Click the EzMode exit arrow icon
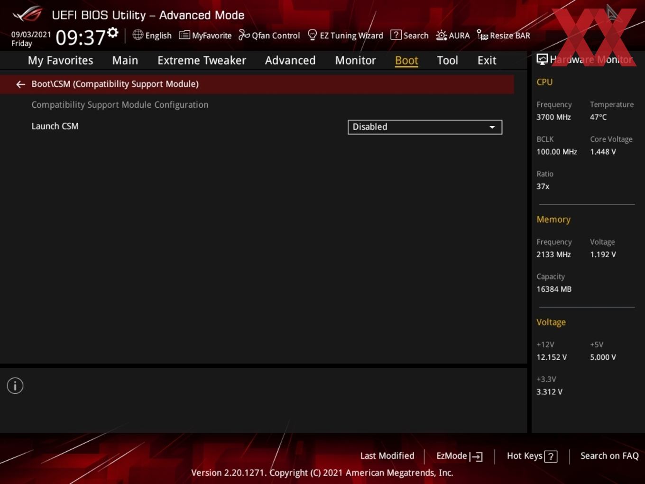 click(476, 456)
